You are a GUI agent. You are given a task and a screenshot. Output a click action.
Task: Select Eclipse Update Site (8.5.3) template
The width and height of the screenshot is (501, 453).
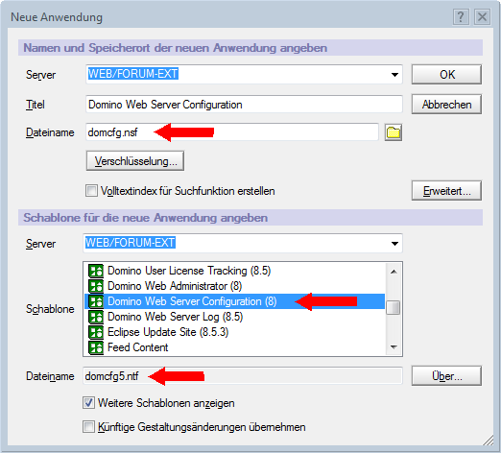coord(168,332)
